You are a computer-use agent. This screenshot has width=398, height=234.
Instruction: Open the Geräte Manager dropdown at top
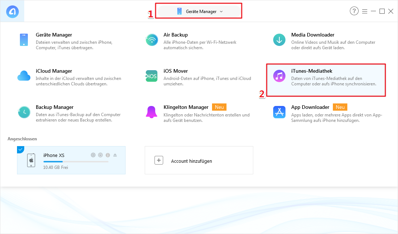pyautogui.click(x=199, y=12)
